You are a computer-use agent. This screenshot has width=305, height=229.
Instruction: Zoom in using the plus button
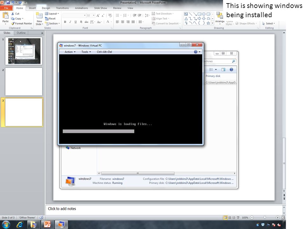tap(278, 218)
